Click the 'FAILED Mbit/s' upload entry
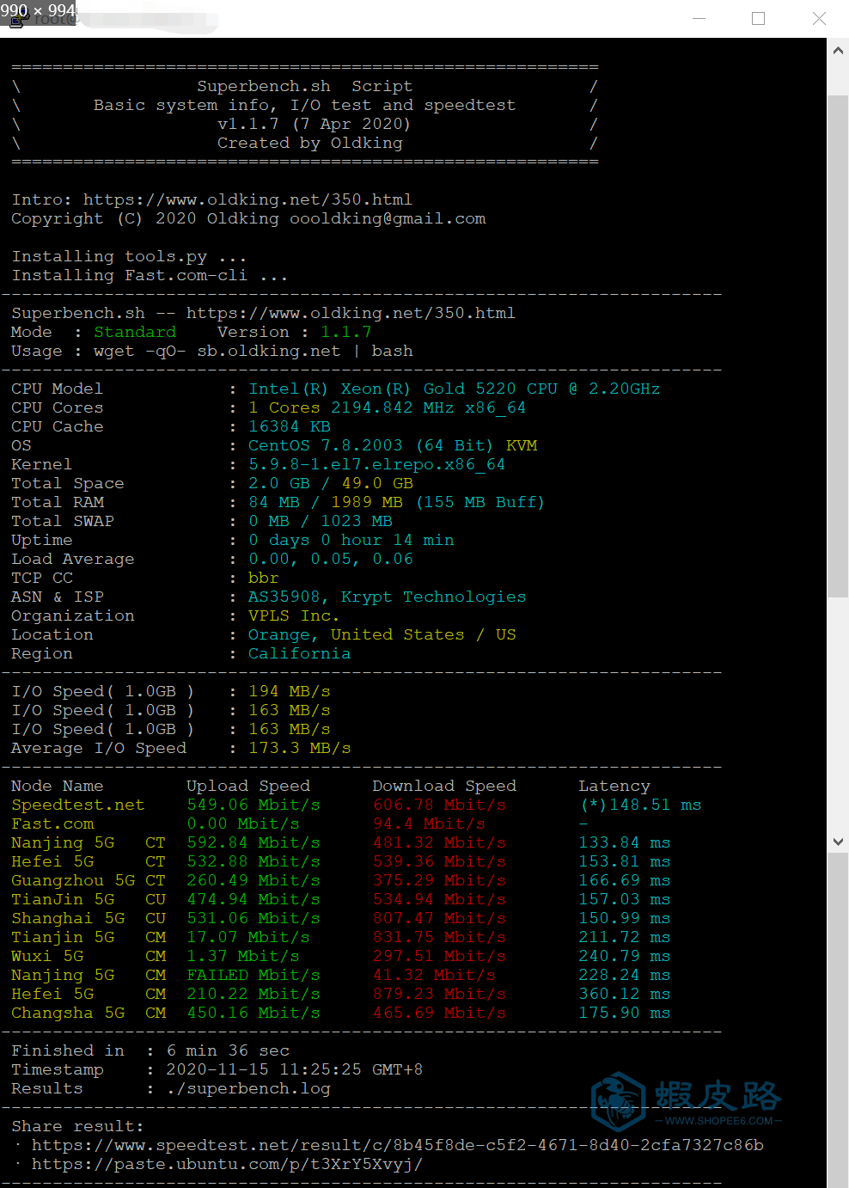Image resolution: width=849 pixels, height=1188 pixels. pyautogui.click(x=253, y=975)
